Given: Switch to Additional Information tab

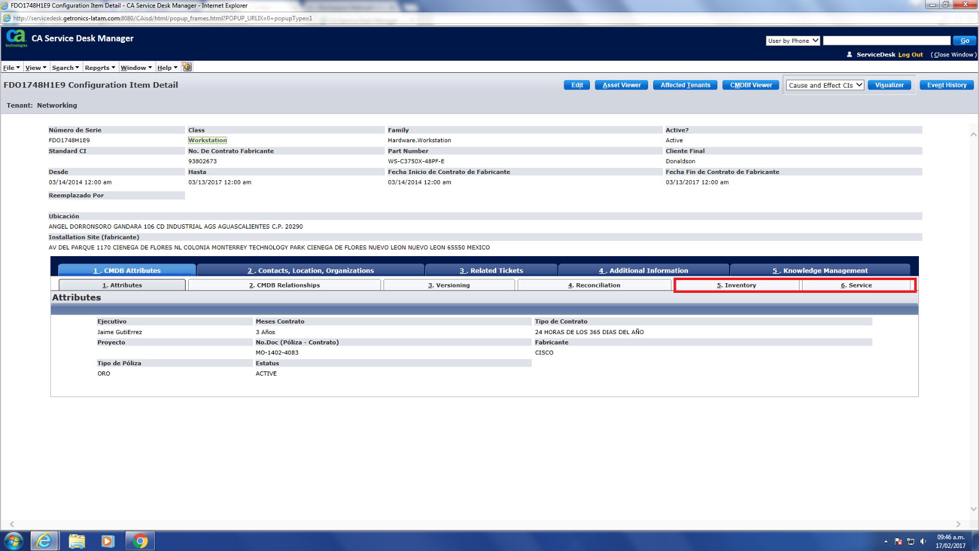Looking at the screenshot, I should [x=643, y=270].
